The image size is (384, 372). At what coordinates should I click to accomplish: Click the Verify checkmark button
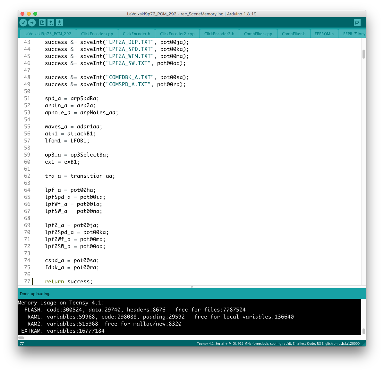[23, 22]
